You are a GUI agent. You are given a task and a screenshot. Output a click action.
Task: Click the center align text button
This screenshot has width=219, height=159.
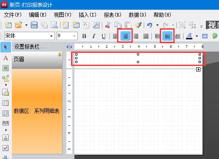click(x=125, y=36)
